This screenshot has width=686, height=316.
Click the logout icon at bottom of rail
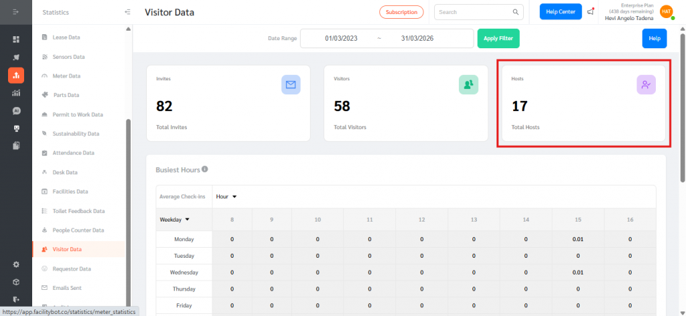pyautogui.click(x=16, y=299)
